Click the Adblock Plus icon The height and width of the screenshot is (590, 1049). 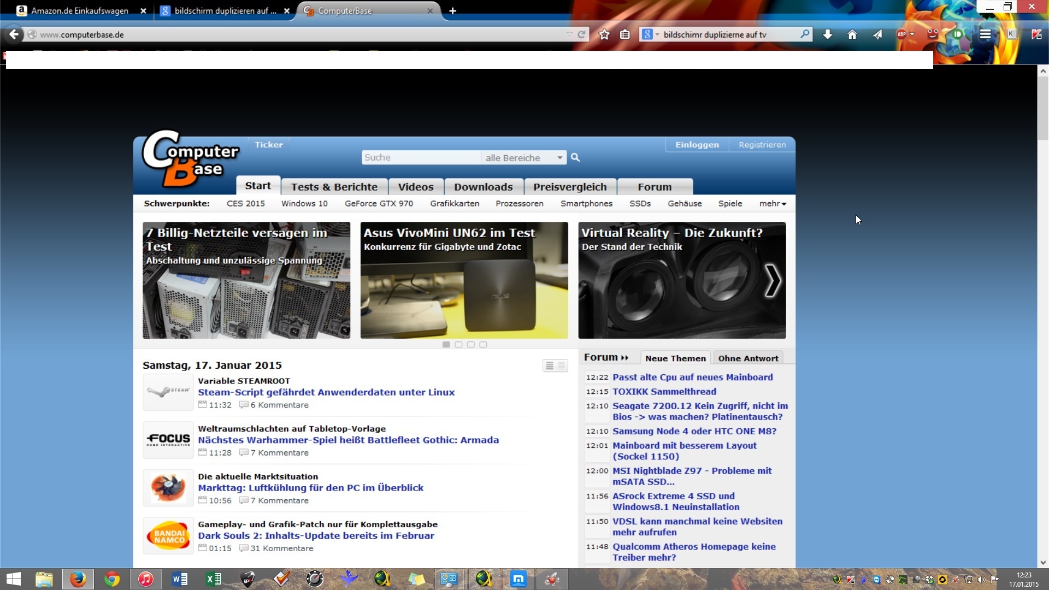tap(901, 34)
